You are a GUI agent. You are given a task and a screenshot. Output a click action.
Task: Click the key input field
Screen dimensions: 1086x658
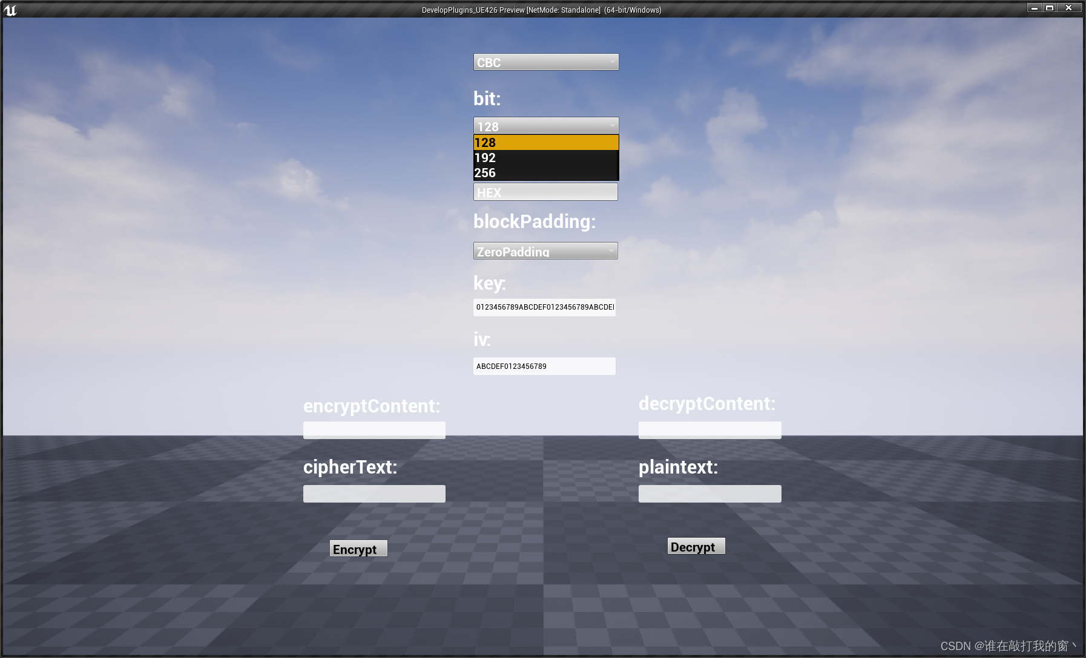point(544,307)
